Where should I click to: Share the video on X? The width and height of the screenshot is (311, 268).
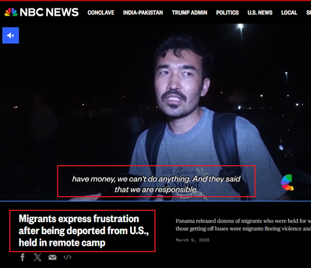tap(37, 258)
